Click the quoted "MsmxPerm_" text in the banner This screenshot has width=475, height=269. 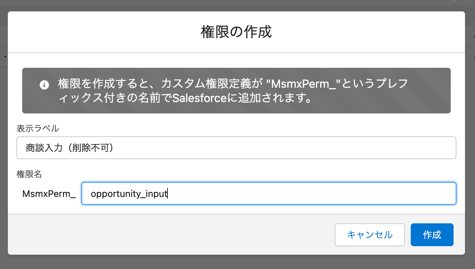pyautogui.click(x=305, y=84)
